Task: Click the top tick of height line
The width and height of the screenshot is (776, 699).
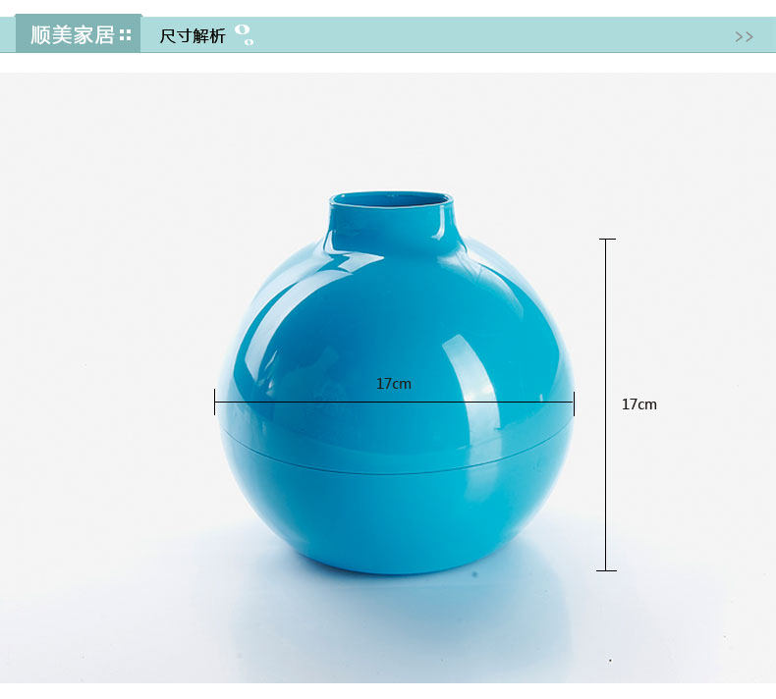Action: 607,239
